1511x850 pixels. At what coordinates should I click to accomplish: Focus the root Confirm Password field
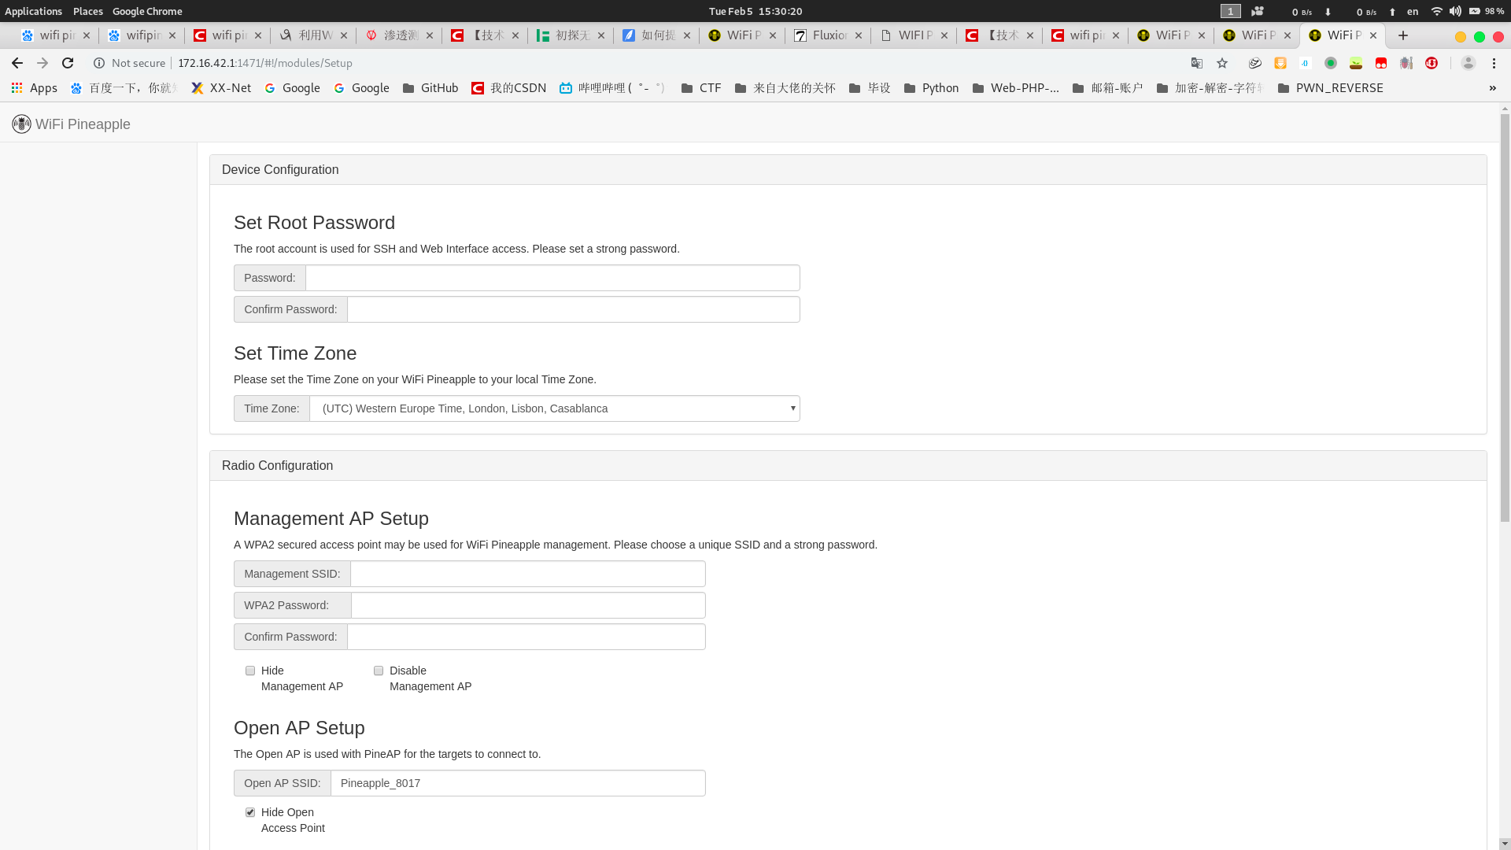[x=574, y=309]
